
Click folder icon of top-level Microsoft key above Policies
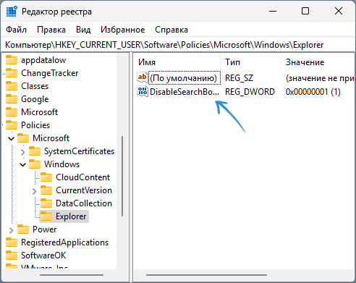[12, 112]
